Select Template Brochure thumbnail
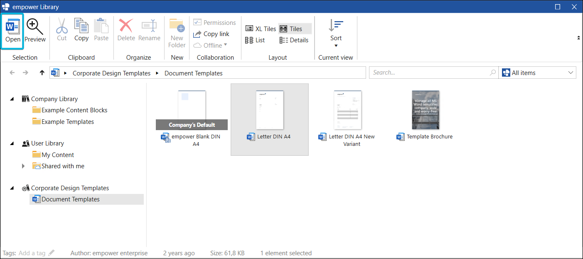The image size is (583, 259). (x=426, y=110)
